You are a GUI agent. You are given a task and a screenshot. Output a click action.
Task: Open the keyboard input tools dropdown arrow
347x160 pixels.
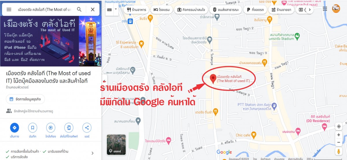tap(116, 9)
